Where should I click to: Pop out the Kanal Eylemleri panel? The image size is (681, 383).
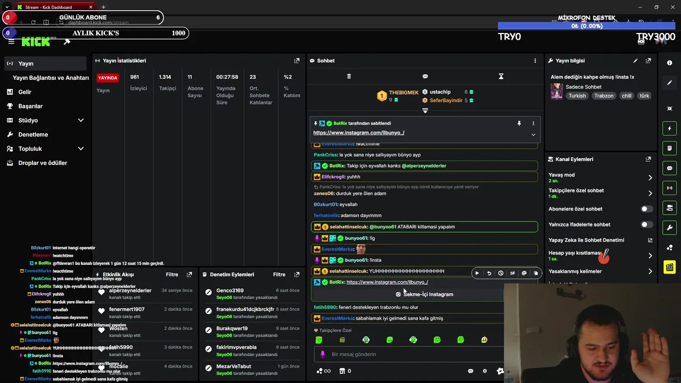click(648, 159)
